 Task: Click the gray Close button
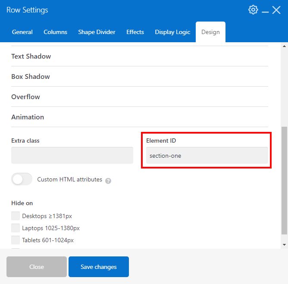[37, 267]
